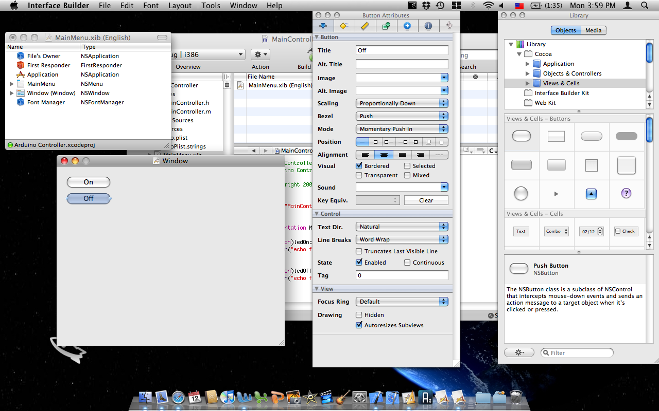Screen dimensions: 659x411
Task: Open iTunes from the Dock
Action: click(x=228, y=397)
